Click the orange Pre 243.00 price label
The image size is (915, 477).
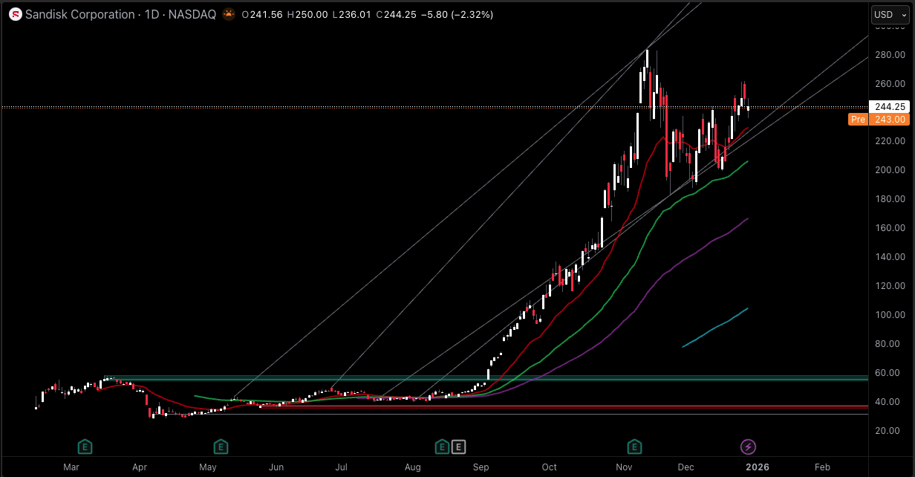868,119
